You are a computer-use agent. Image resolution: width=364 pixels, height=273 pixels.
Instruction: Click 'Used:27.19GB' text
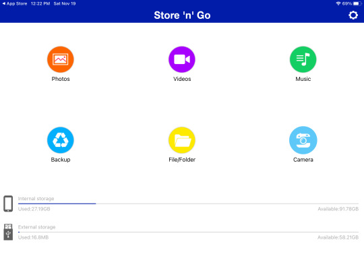coord(34,209)
